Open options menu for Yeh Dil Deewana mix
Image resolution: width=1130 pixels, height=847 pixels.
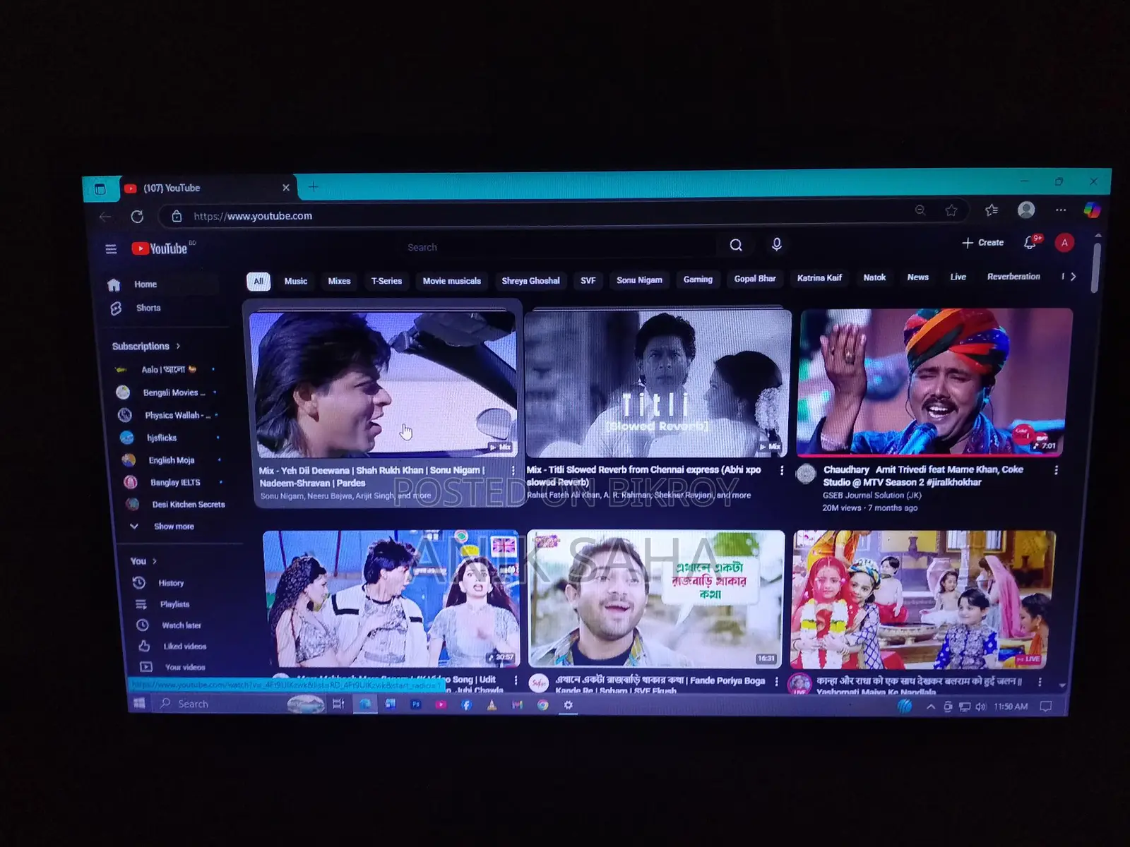point(513,471)
